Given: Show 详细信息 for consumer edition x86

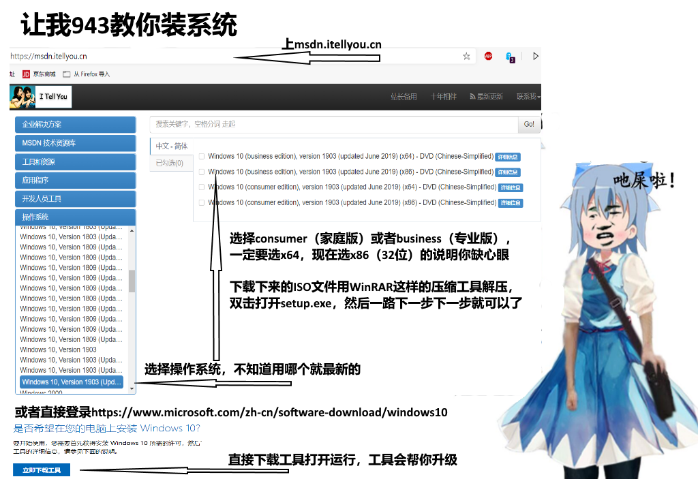Looking at the screenshot, I should 510,203.
